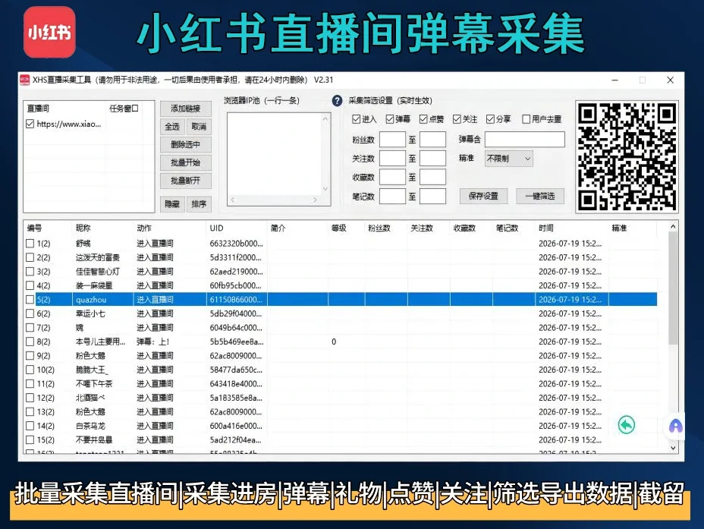Click the red 小红书 logo
The width and height of the screenshot is (704, 529).
click(x=49, y=33)
